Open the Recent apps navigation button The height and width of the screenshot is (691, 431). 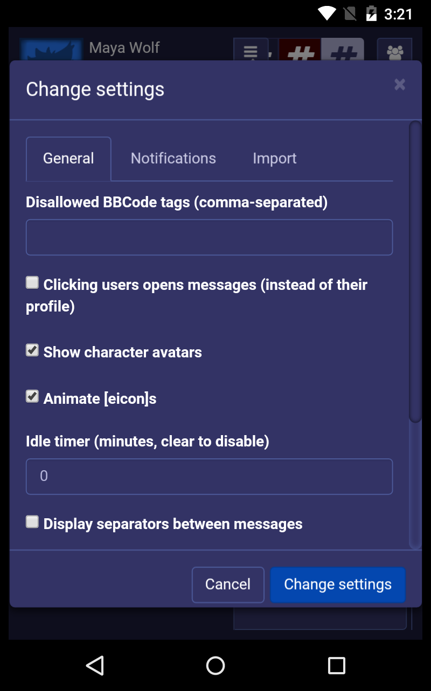coord(336,666)
